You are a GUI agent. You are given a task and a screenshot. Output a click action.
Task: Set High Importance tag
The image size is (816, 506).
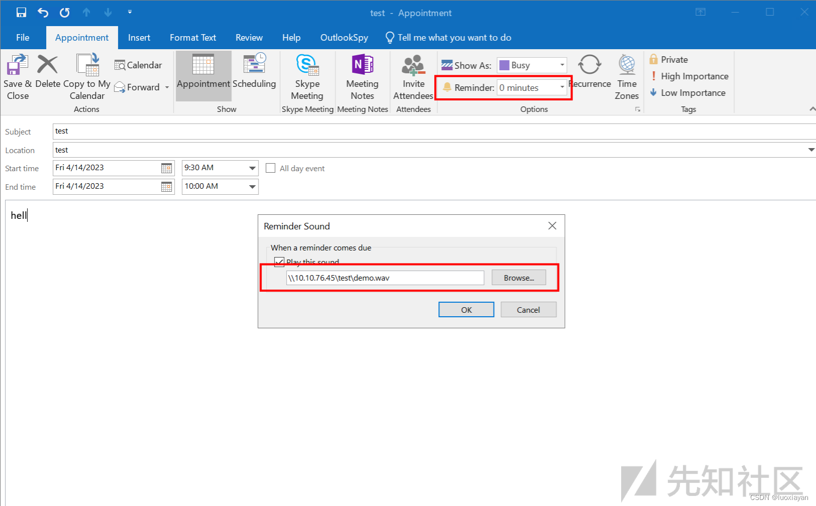pyautogui.click(x=689, y=76)
